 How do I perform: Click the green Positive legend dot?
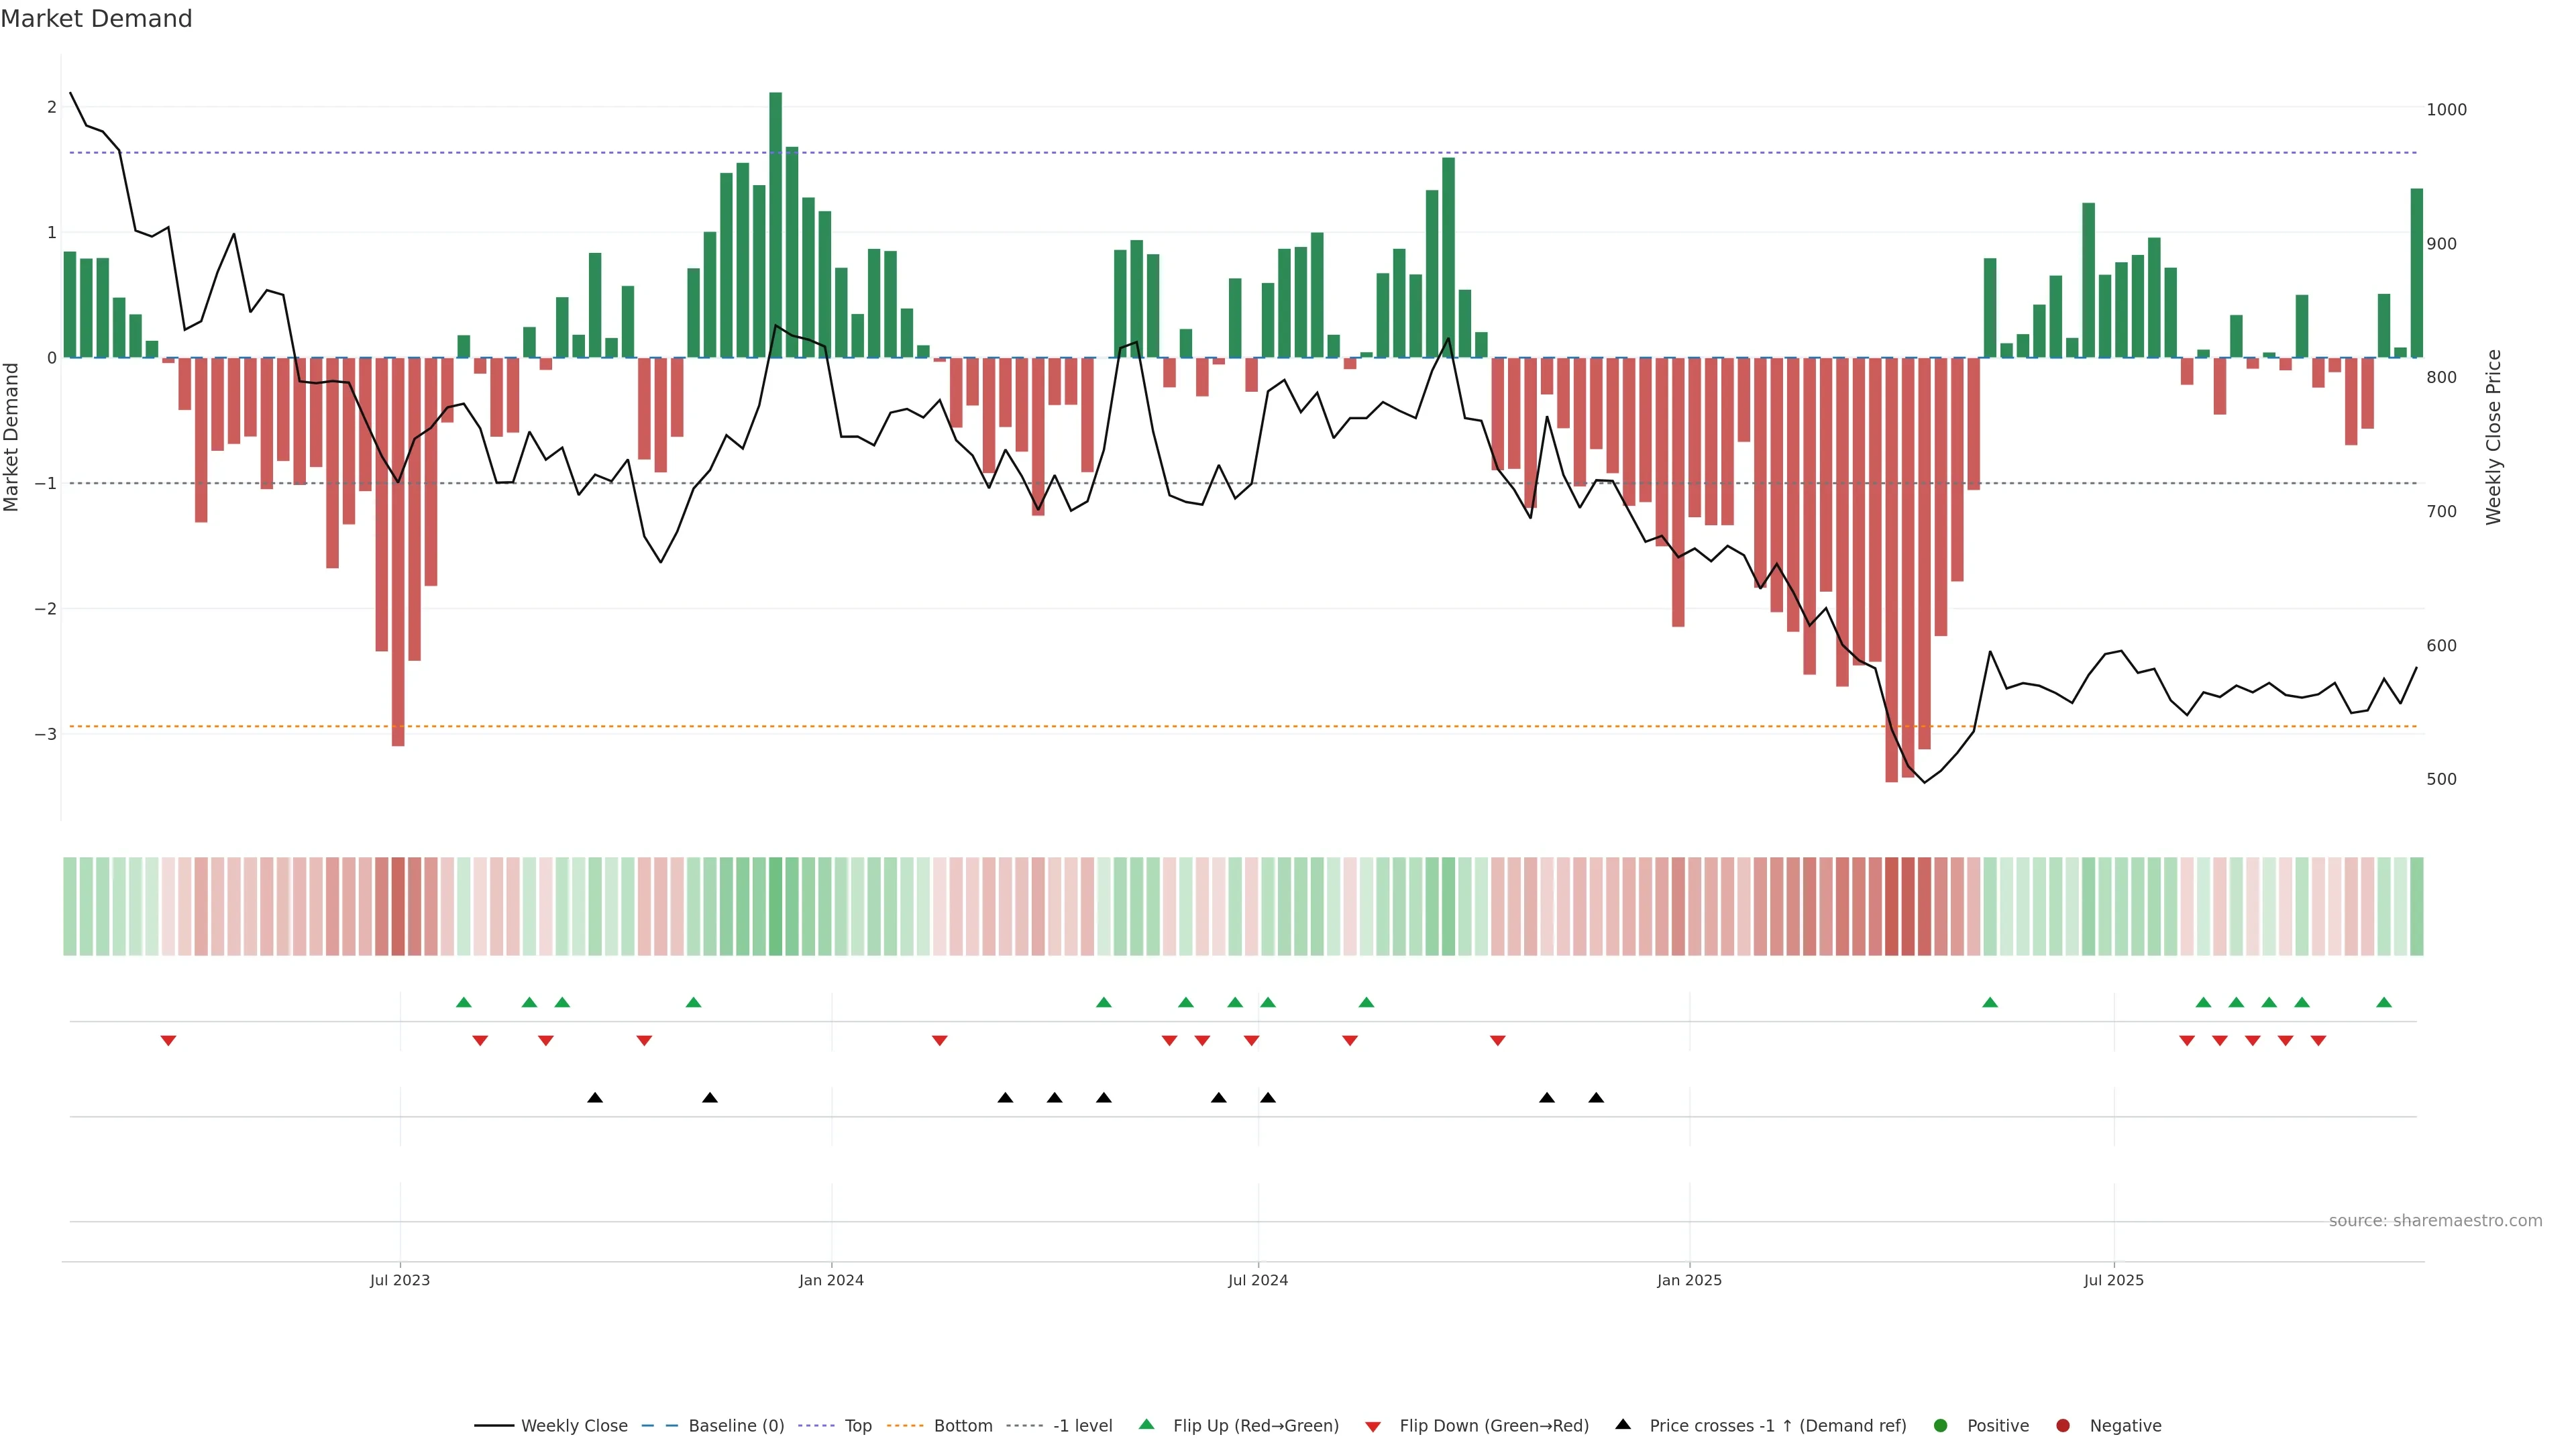pos(1940,1425)
